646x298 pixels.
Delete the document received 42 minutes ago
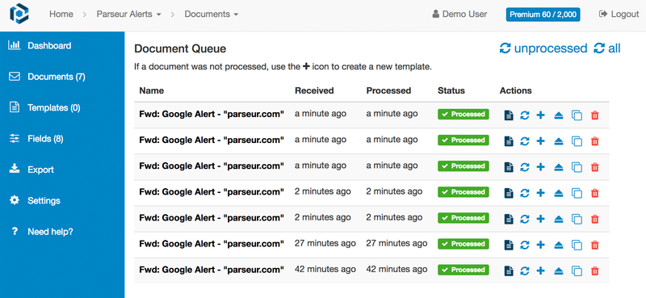[x=594, y=271]
